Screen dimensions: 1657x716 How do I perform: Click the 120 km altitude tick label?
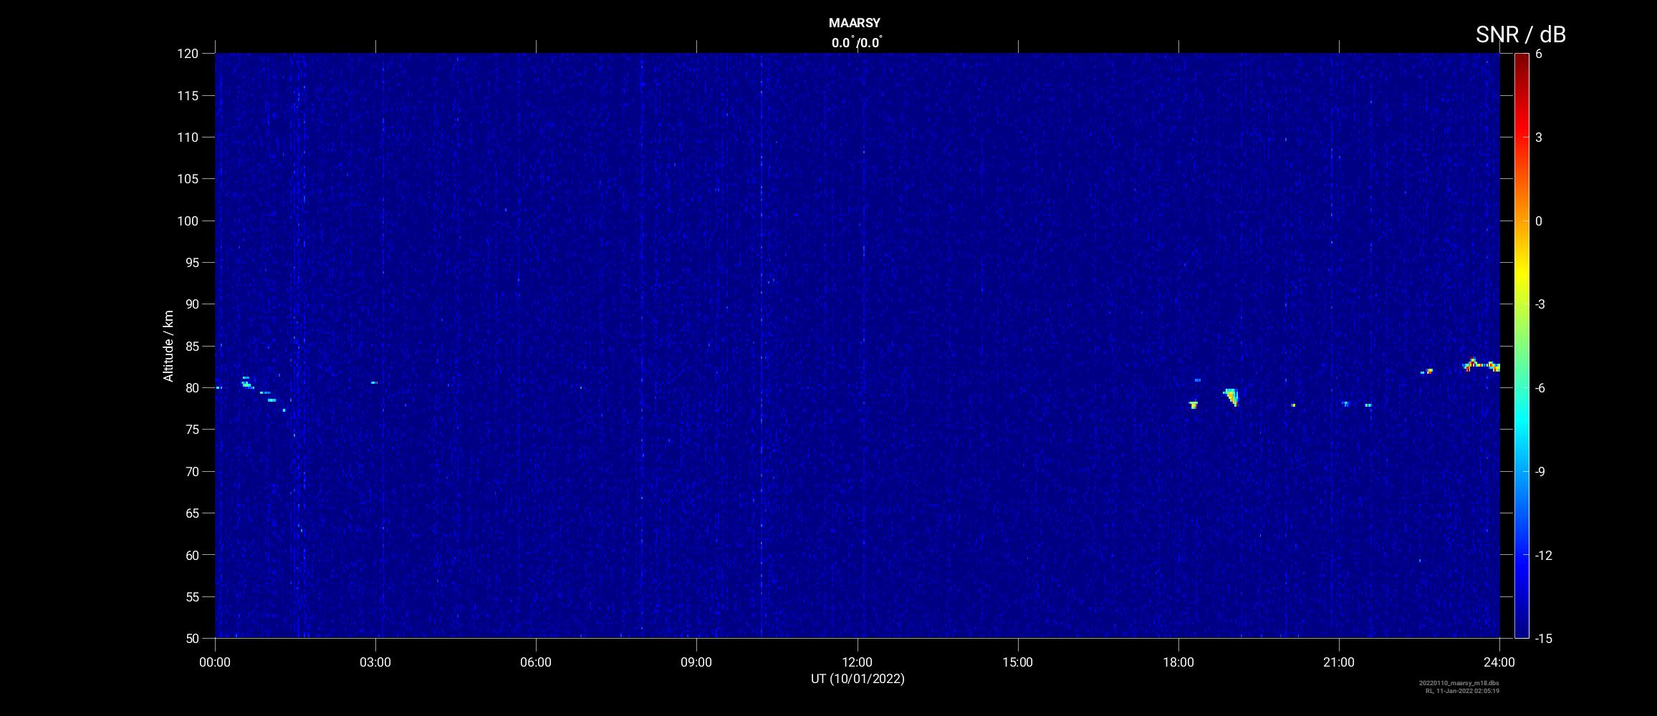[187, 54]
